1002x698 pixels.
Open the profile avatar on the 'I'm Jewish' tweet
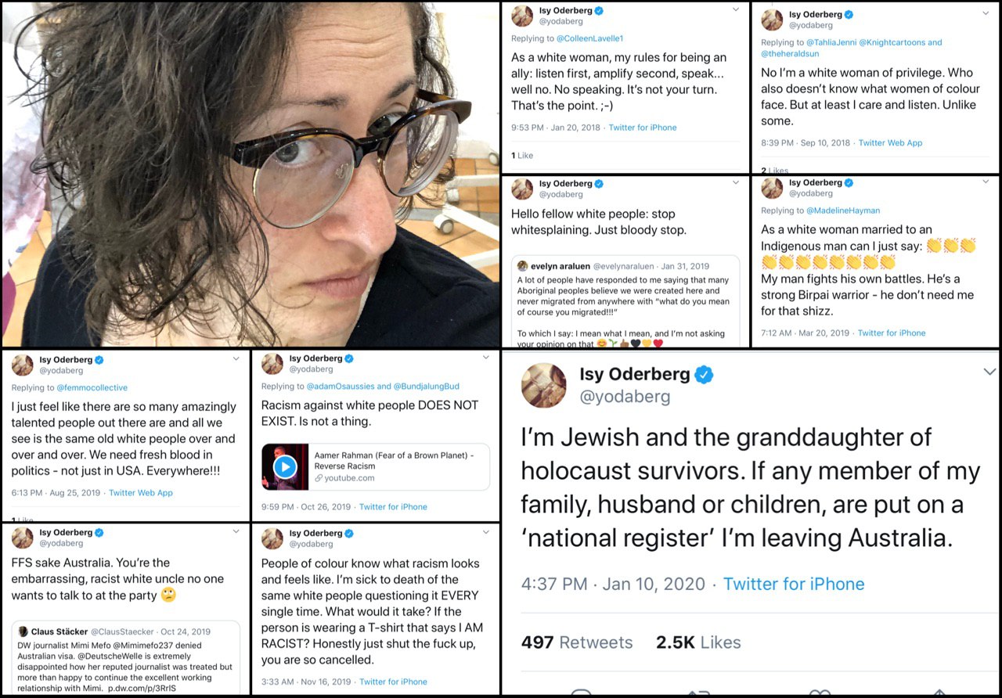click(543, 385)
